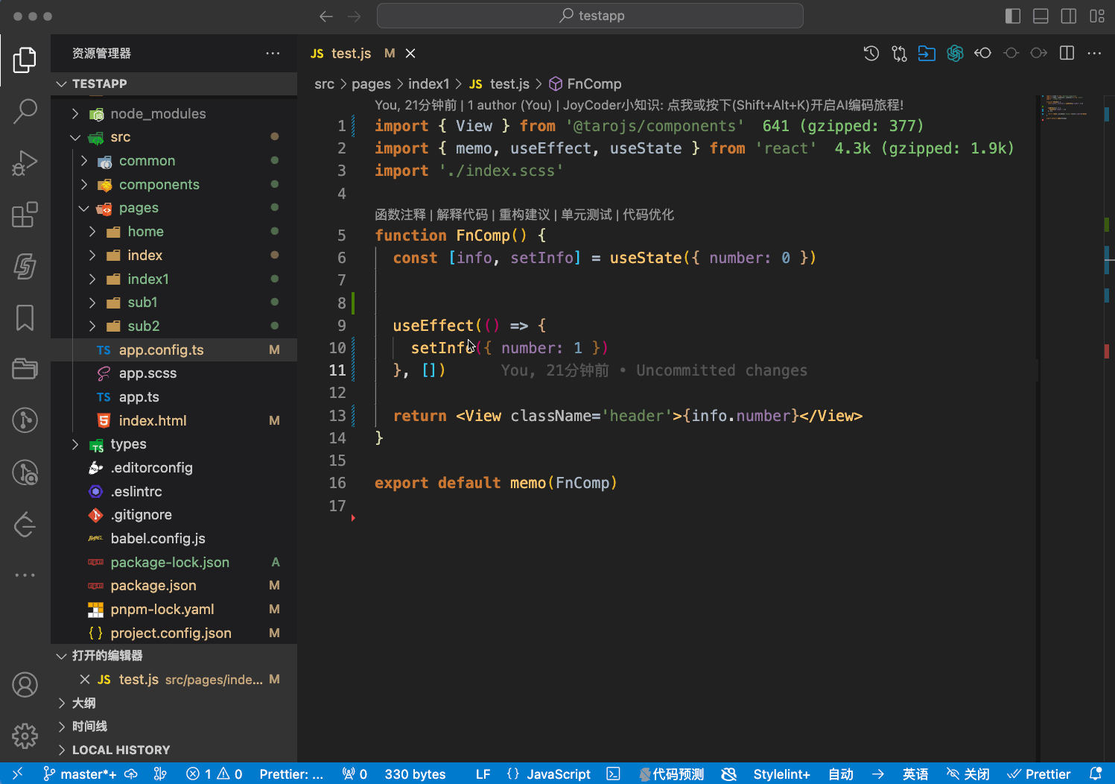Viewport: 1115px width, 784px height.
Task: Toggle the primary side bar layout icon
Action: coord(1012,16)
